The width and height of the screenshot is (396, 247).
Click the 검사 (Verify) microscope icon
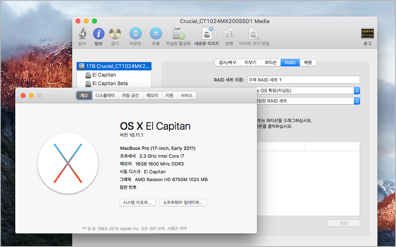tap(82, 33)
